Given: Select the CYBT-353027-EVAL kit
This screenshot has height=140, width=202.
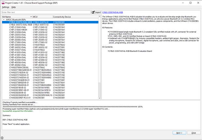Looking at the screenshot, I should click(18, 50).
